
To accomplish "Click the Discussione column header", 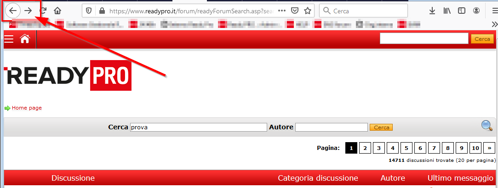I will 73,178.
